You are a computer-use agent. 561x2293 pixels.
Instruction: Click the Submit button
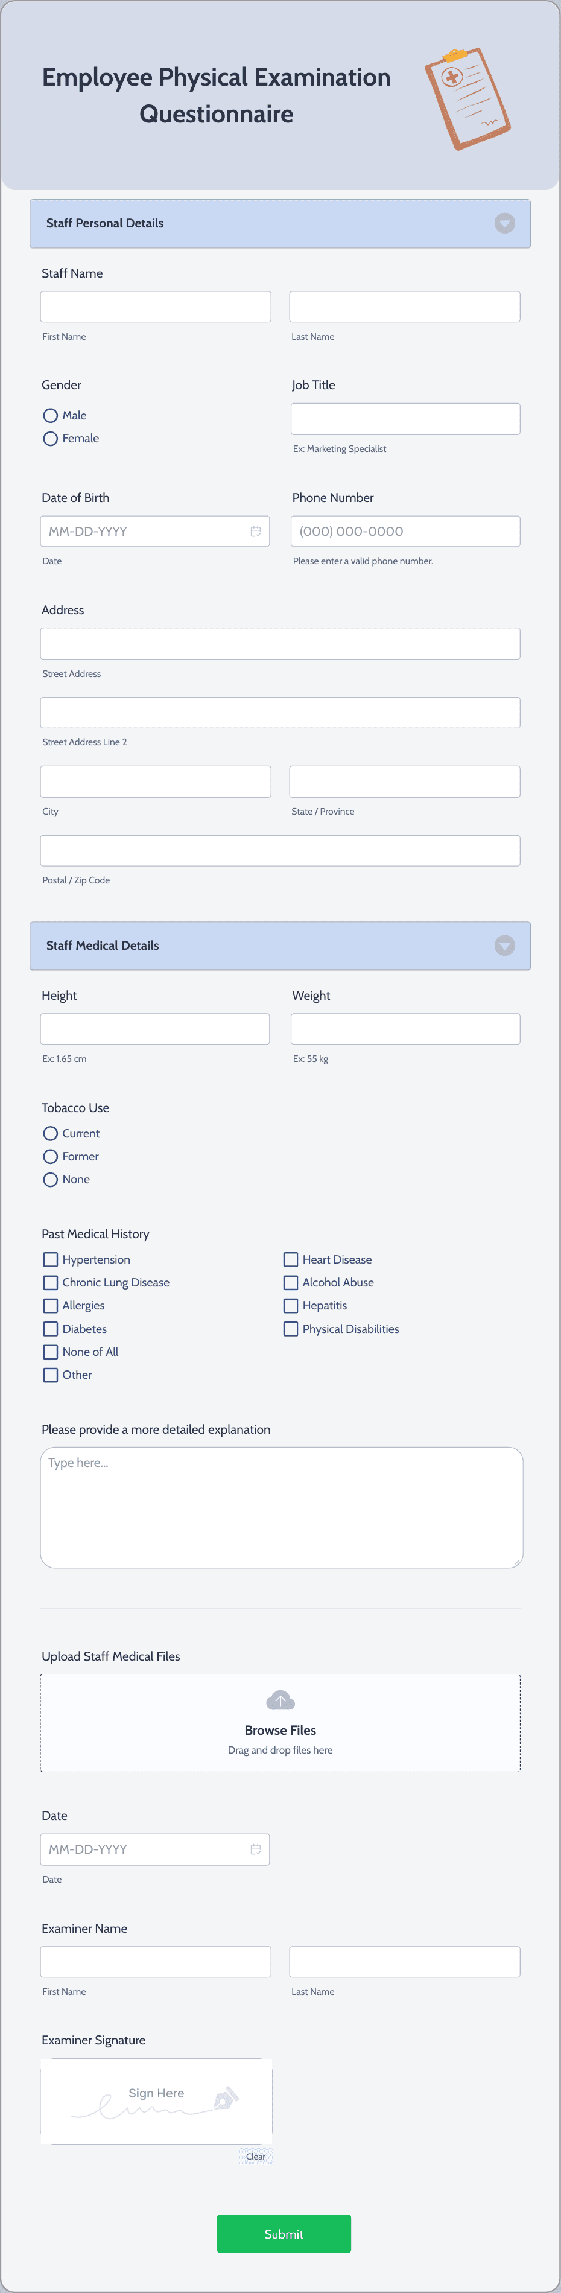coord(283,2233)
